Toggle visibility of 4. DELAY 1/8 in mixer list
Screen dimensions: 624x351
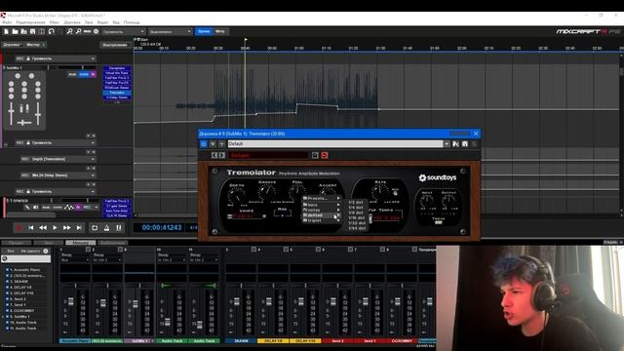[7, 288]
